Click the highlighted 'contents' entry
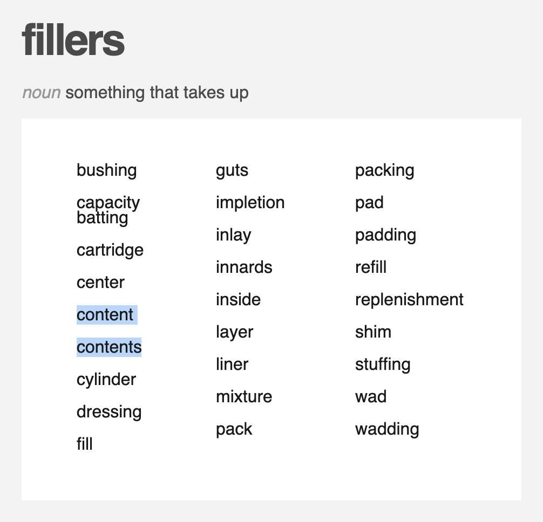Image resolution: width=543 pixels, height=522 pixels. point(108,347)
